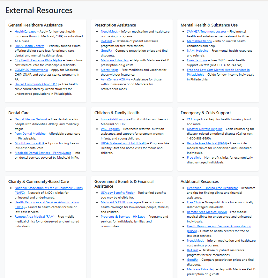Open NeedyMeds link in Prescription Assistance card
The width and height of the screenshot is (268, 278).
(x=109, y=32)
